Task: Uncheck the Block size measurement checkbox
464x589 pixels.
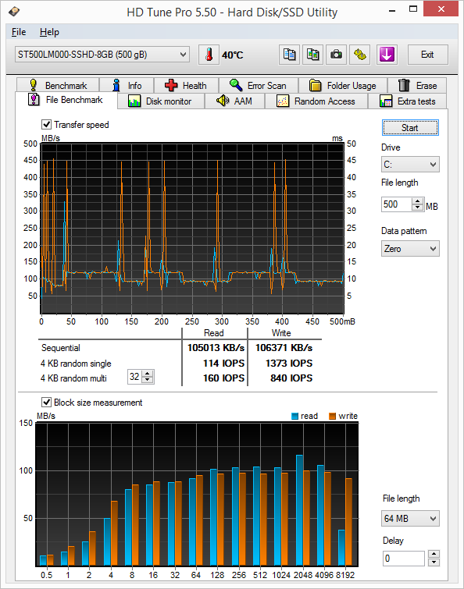Action: point(46,403)
